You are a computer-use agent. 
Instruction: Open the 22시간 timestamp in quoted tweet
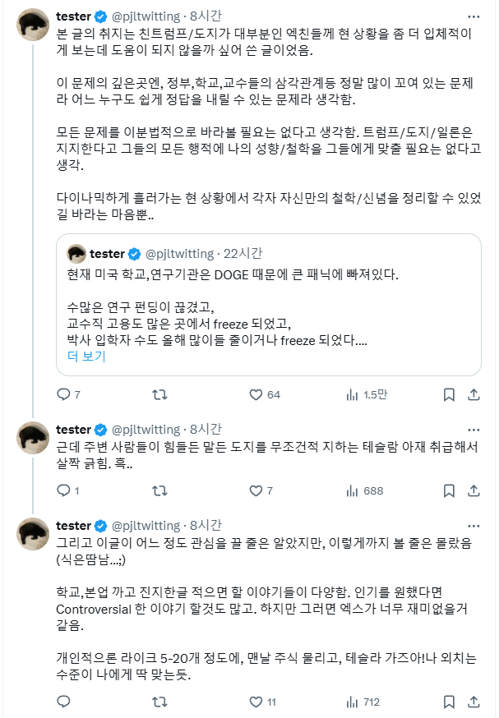[x=242, y=253]
